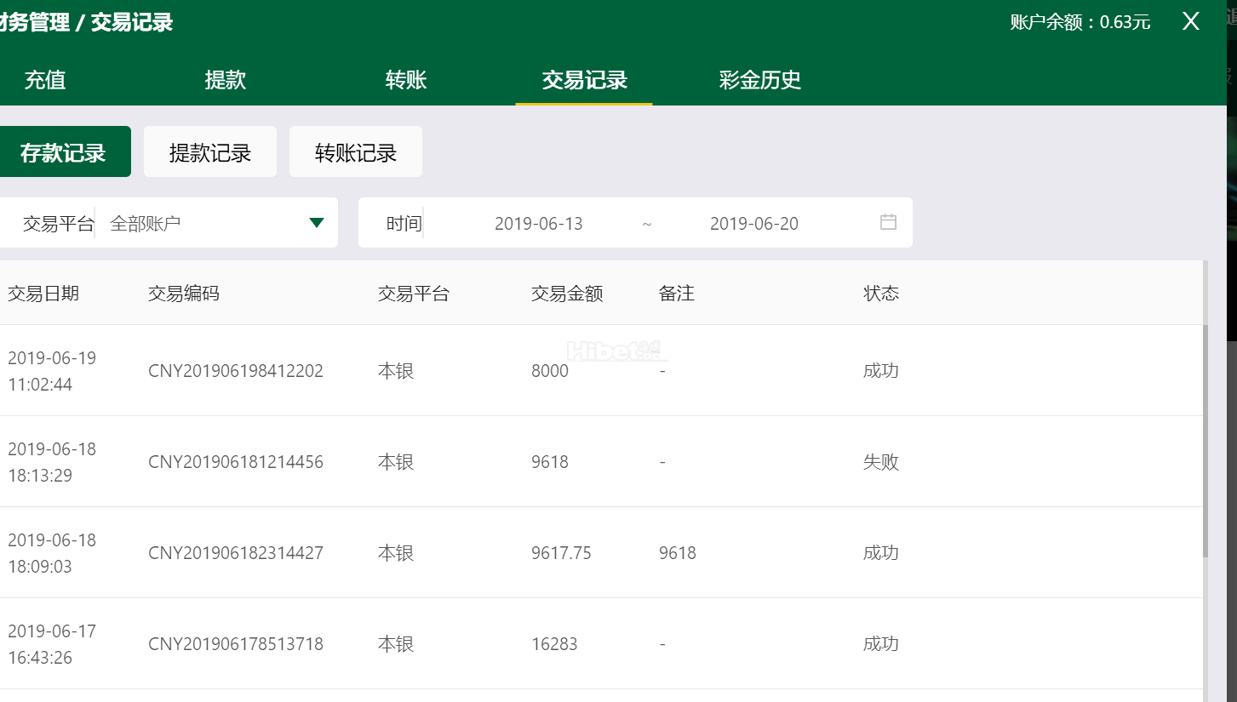Show 存款记录 deposit records
Screen dimensions: 1237x702
click(x=63, y=152)
